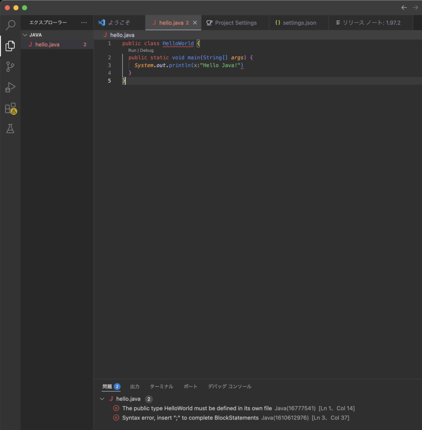Screen dimensions: 422x430
Task: Click hello.java in the breadcrumb bar
Action: coord(122,35)
